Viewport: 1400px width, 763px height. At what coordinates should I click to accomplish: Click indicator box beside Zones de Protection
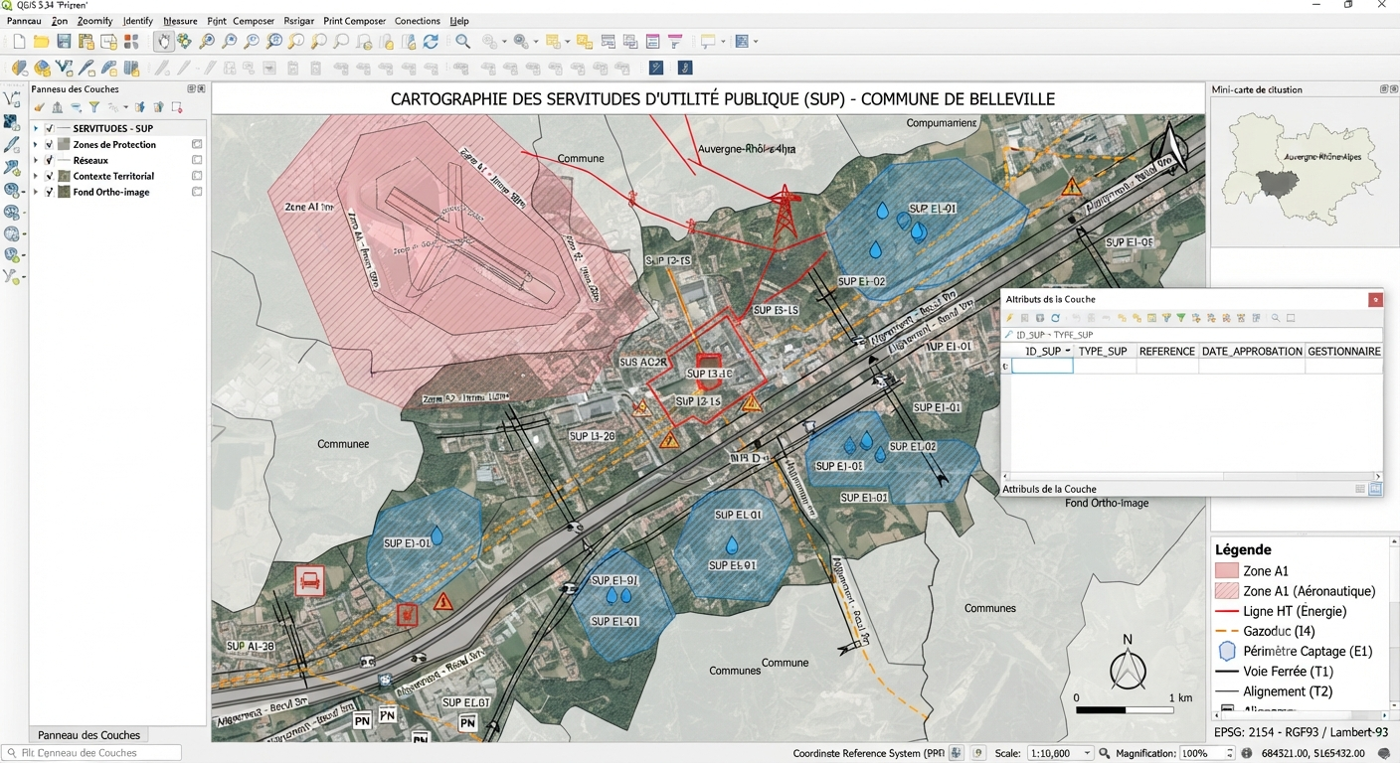pos(197,144)
